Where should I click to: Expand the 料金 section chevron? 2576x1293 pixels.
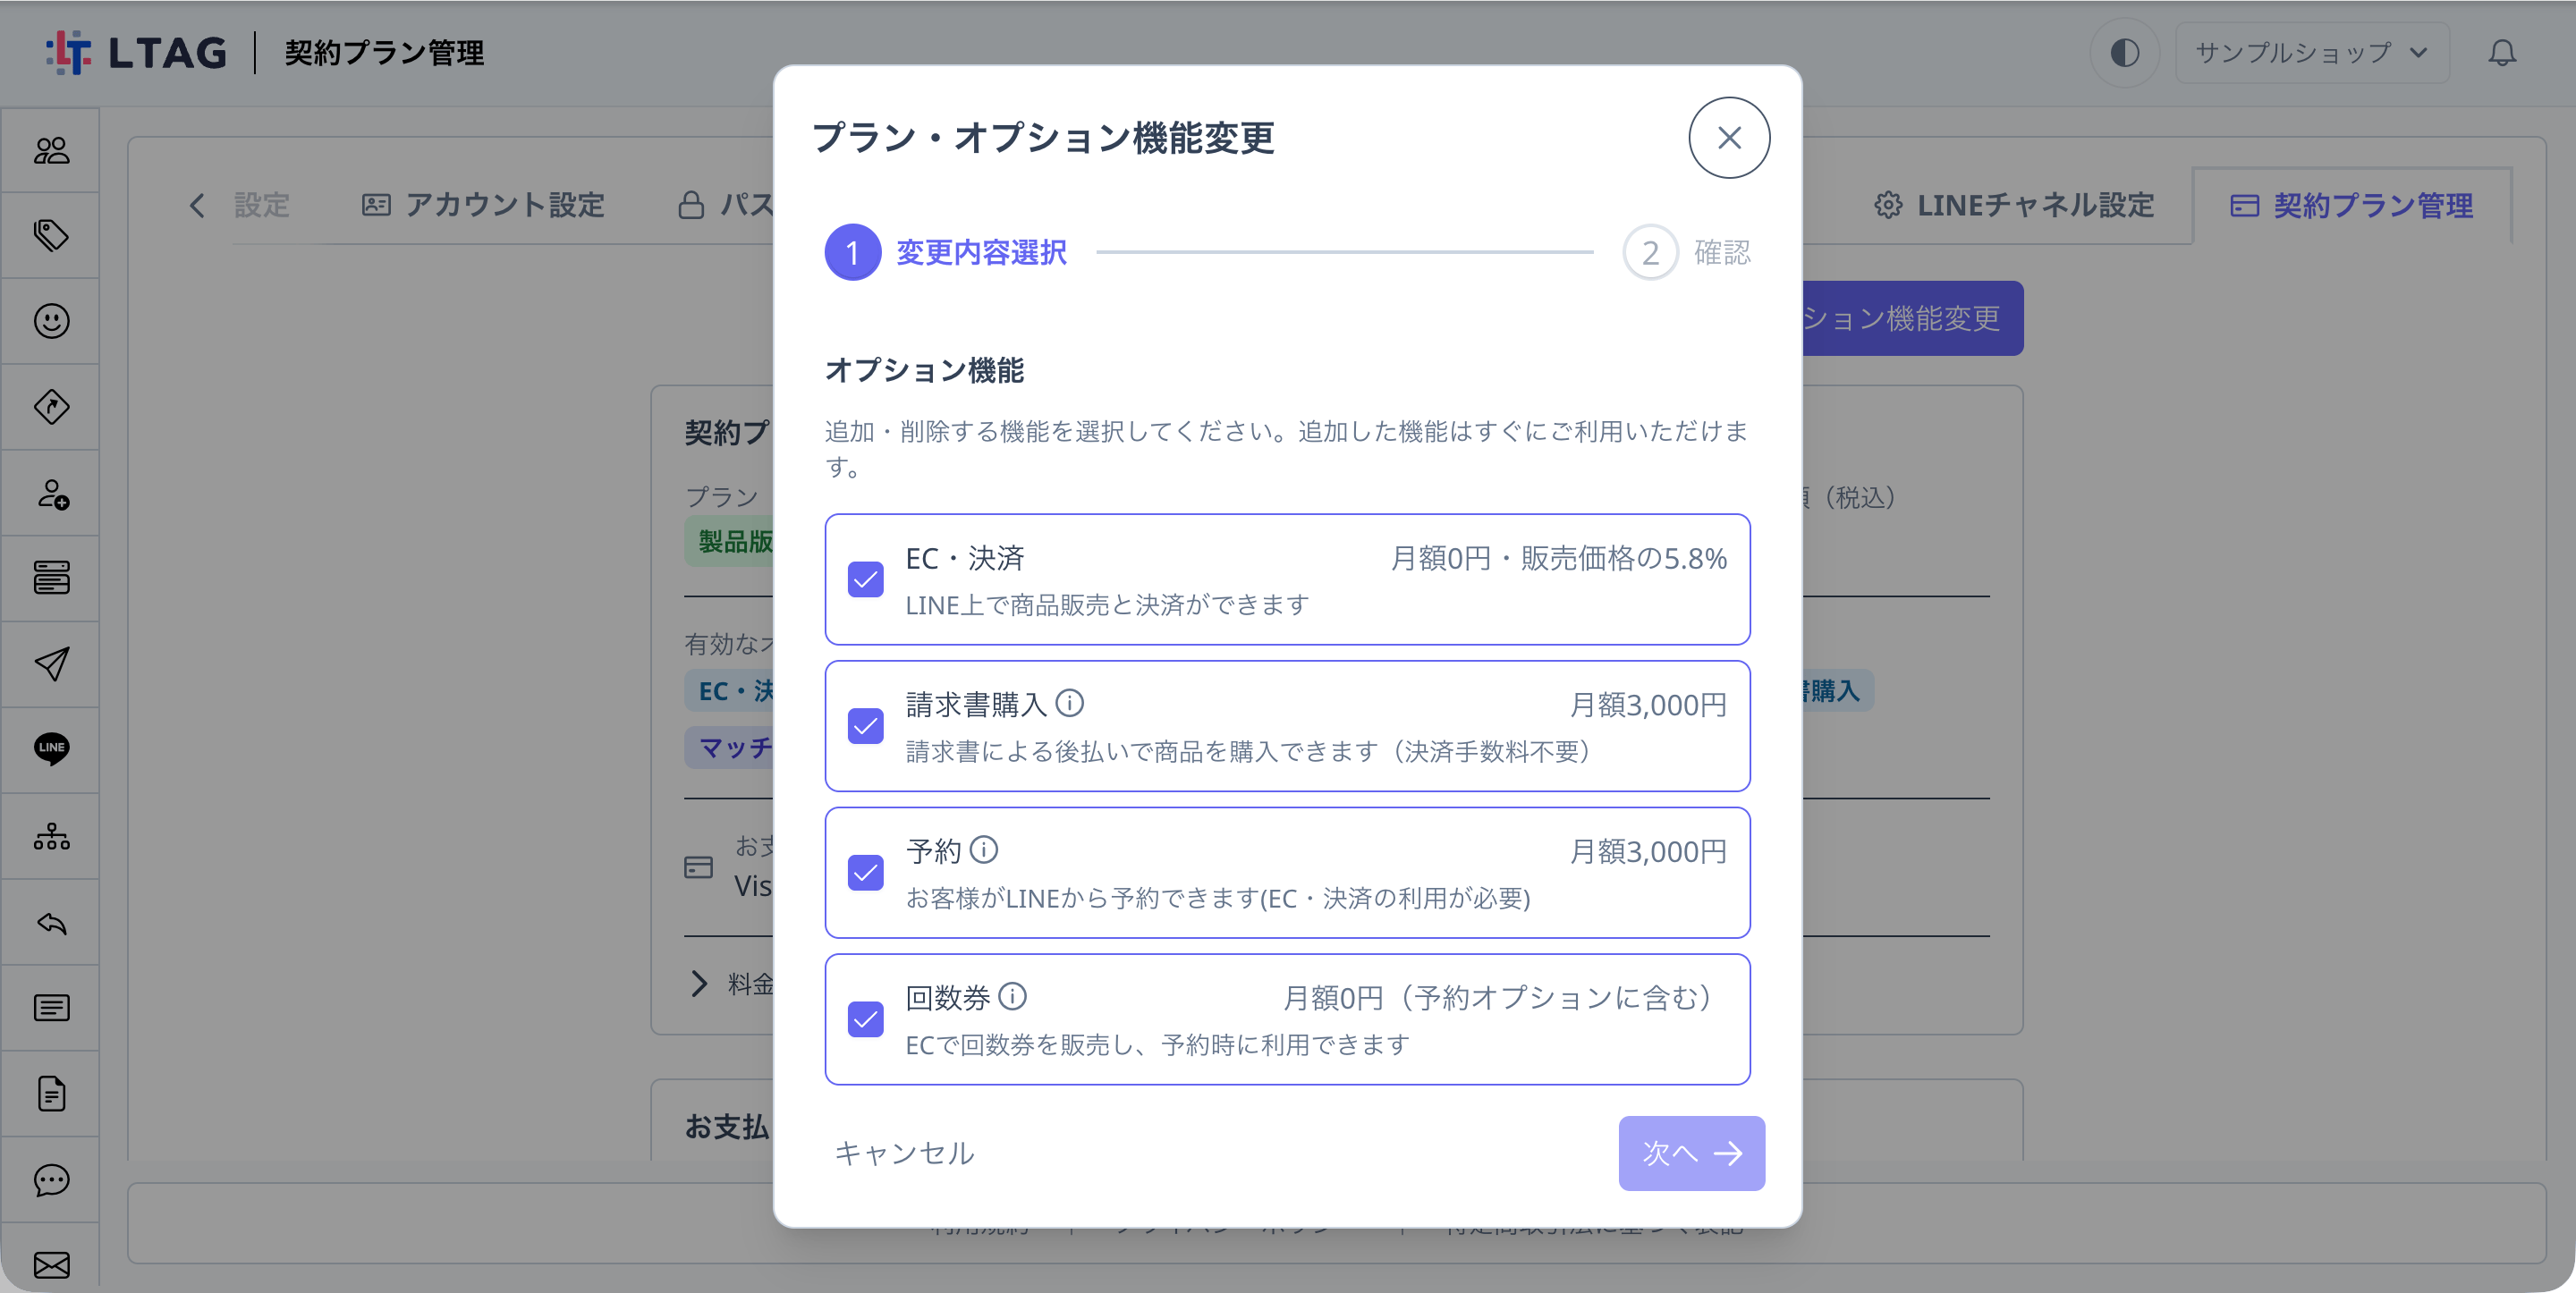click(x=699, y=984)
